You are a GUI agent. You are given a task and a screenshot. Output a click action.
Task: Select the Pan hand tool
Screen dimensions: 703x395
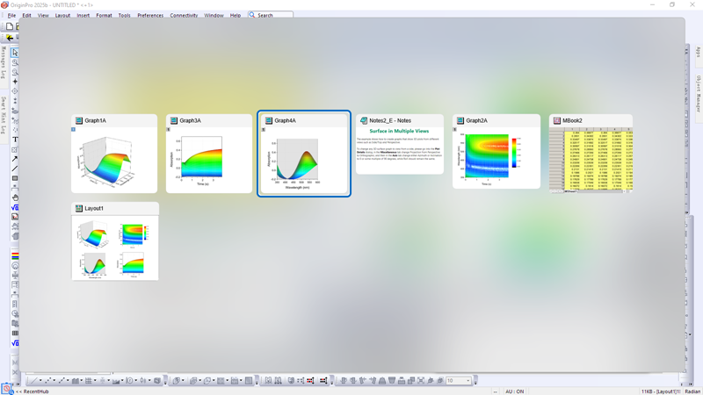[15, 197]
